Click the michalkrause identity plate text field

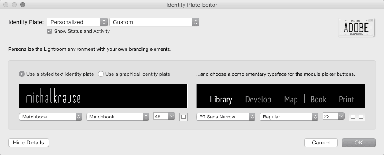tap(103, 96)
